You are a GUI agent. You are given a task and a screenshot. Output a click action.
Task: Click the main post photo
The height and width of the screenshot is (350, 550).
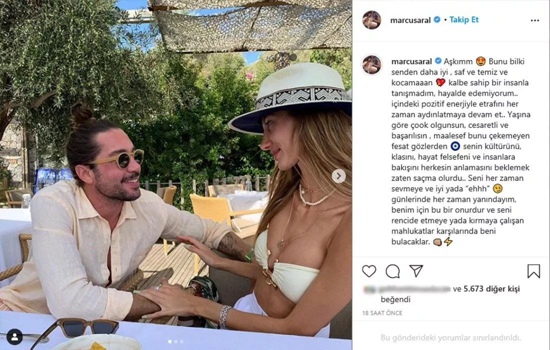point(175,175)
